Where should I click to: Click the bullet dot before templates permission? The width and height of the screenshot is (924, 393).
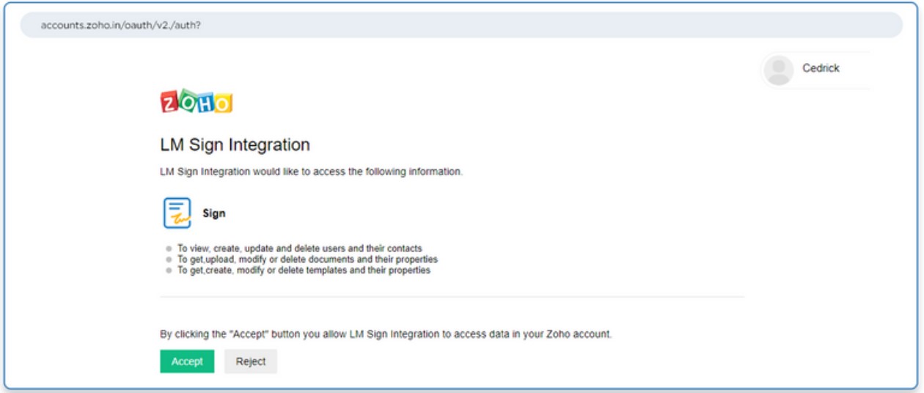tap(169, 271)
